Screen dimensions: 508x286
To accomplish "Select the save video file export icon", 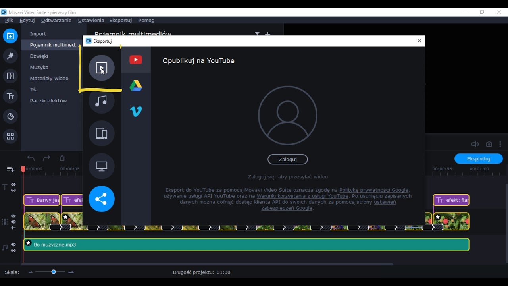I will (101, 68).
